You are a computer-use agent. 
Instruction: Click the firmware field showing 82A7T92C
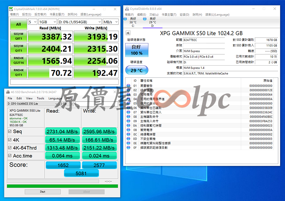pyautogui.click(x=204, y=40)
